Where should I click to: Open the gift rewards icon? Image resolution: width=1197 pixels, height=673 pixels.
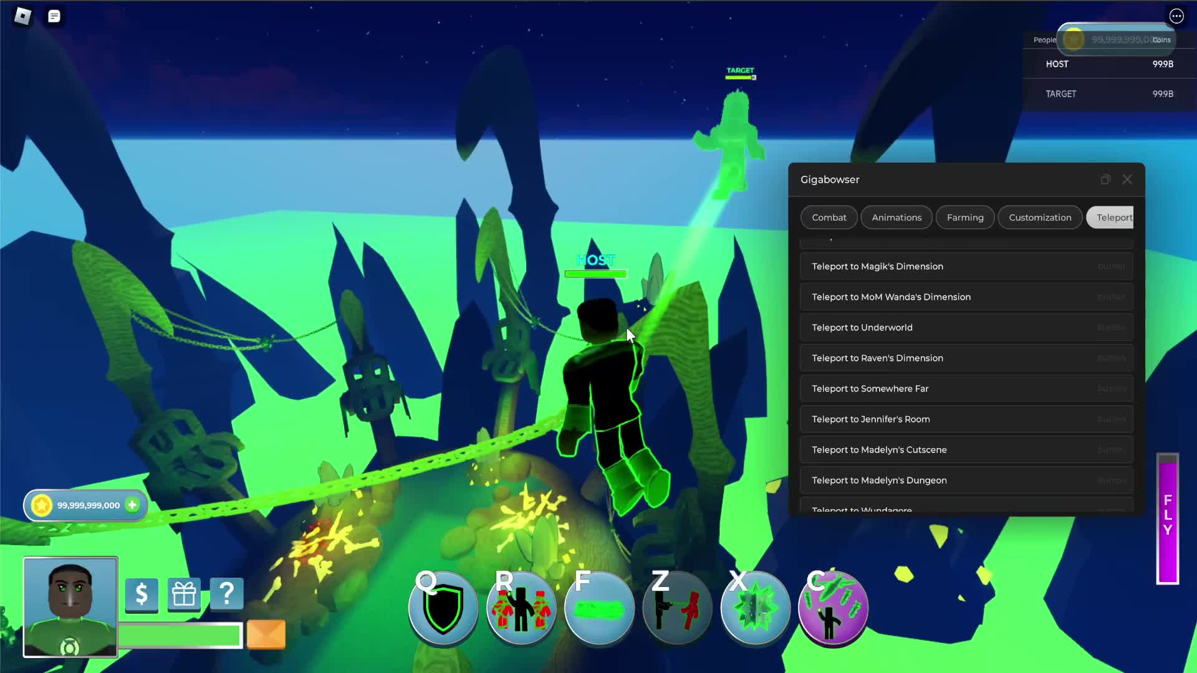click(184, 594)
